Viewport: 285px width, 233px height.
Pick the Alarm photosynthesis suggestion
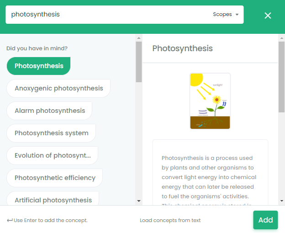[49, 111]
